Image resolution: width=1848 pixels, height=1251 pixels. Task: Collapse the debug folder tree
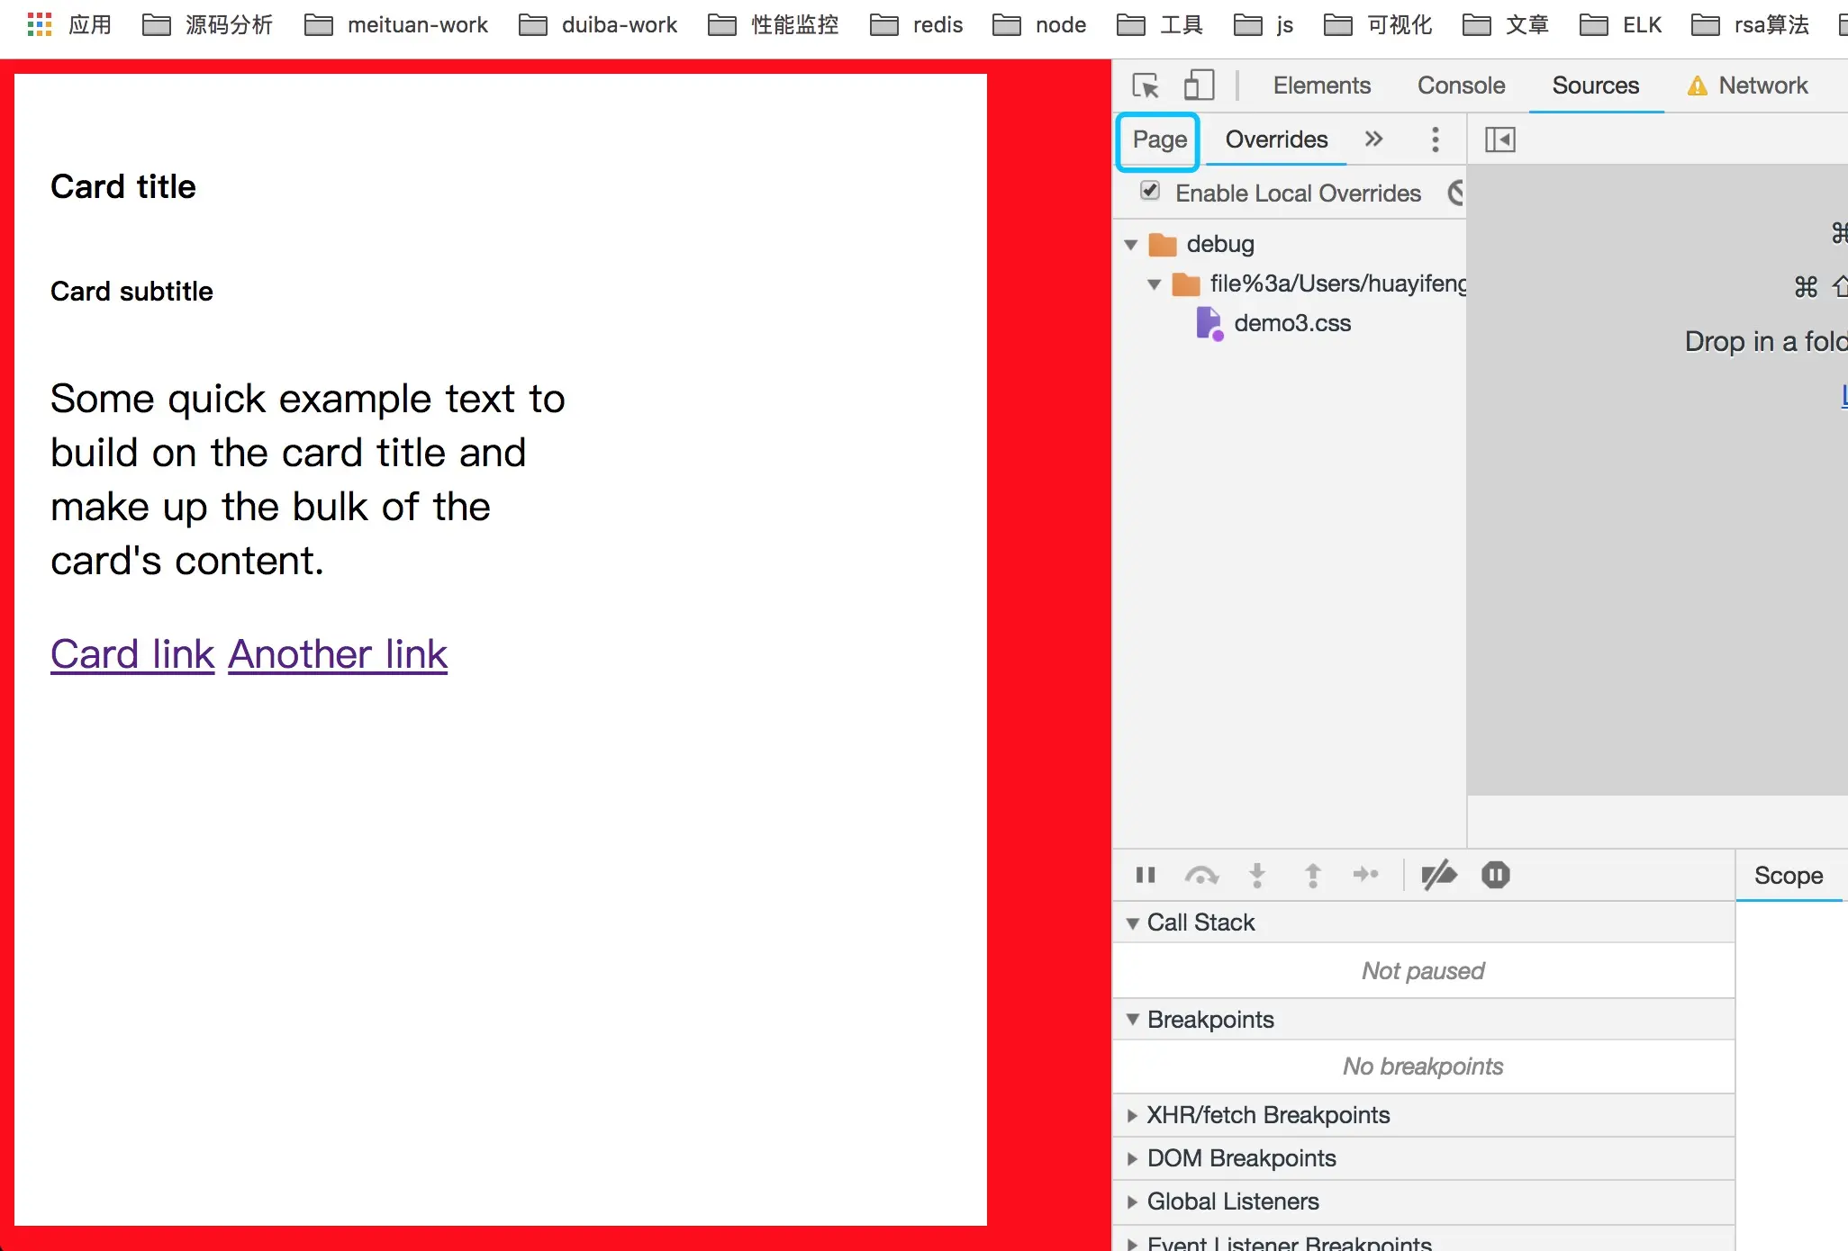tap(1131, 245)
